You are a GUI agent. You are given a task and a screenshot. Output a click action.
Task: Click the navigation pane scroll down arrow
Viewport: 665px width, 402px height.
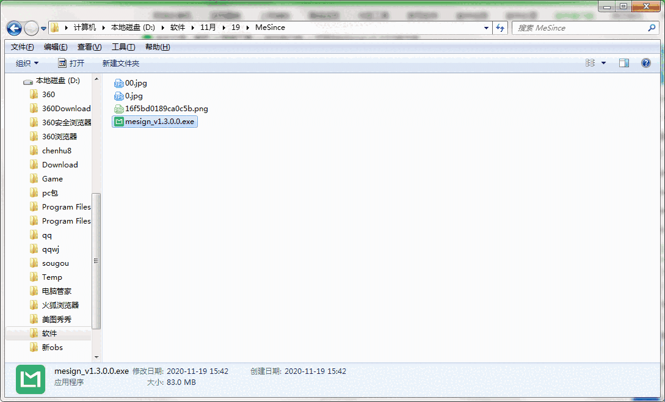coord(96,357)
